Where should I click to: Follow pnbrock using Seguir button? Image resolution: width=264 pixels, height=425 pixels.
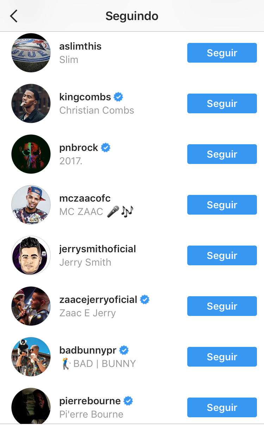click(222, 154)
